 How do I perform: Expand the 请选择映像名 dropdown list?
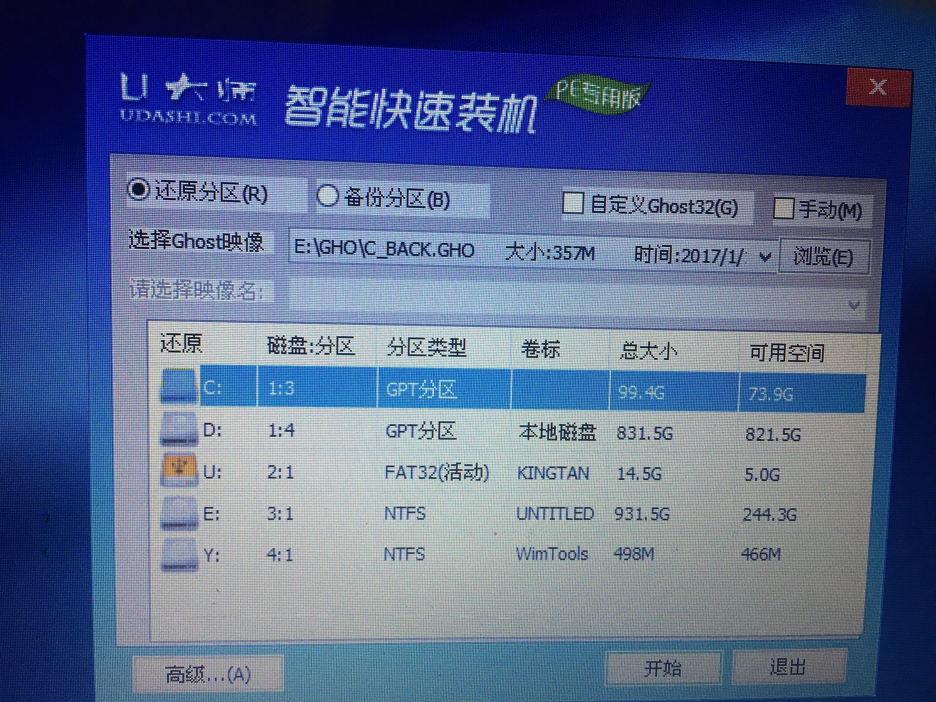(x=853, y=305)
